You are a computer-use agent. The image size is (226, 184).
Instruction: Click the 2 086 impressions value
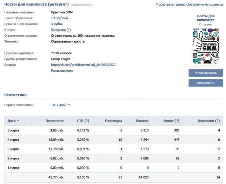point(145,158)
